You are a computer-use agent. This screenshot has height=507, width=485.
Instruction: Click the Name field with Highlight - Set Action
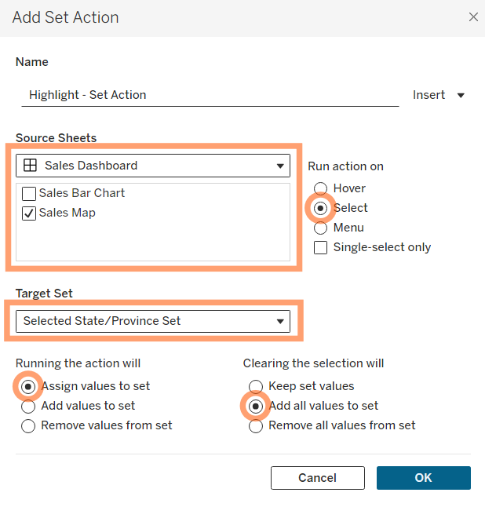point(210,95)
